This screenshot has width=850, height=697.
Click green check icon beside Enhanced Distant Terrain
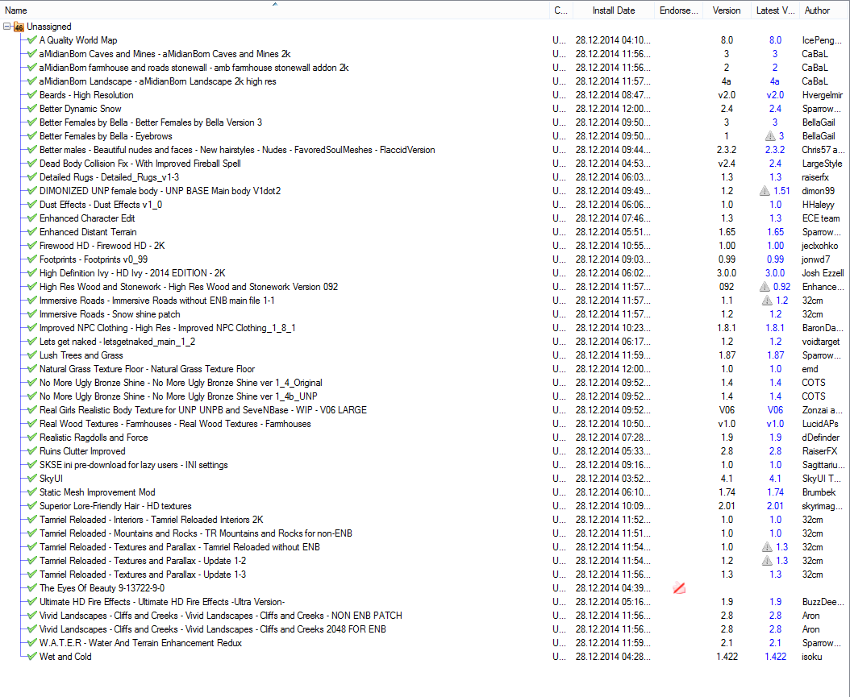click(x=32, y=232)
